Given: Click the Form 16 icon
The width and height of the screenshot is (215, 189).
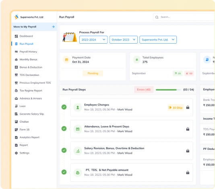Looking at the screenshot, I should tap(17, 130).
